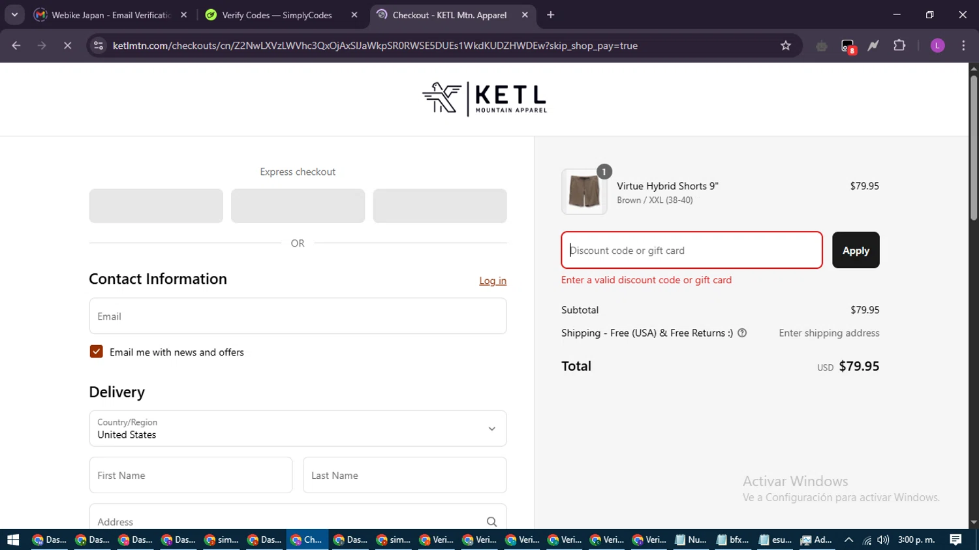Open the esu... Notepad taskbar item

(775, 540)
